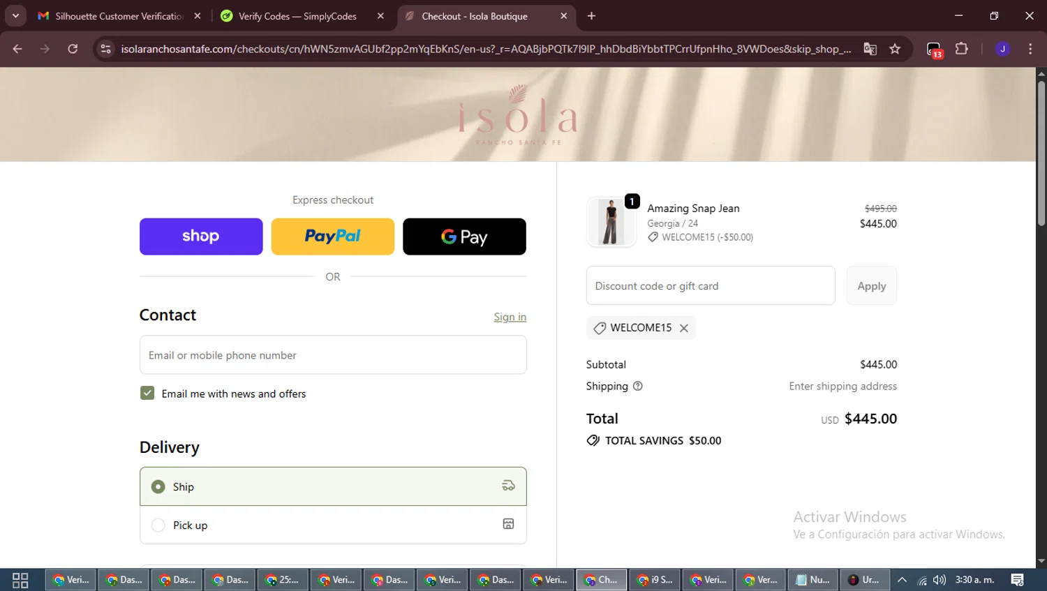
Task: Select the Pick up delivery option
Action: (333, 525)
